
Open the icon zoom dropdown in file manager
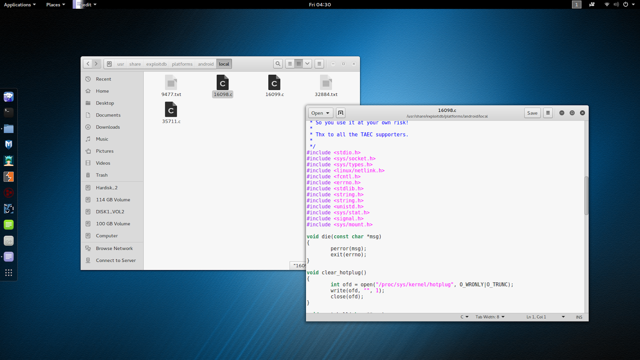pyautogui.click(x=307, y=63)
